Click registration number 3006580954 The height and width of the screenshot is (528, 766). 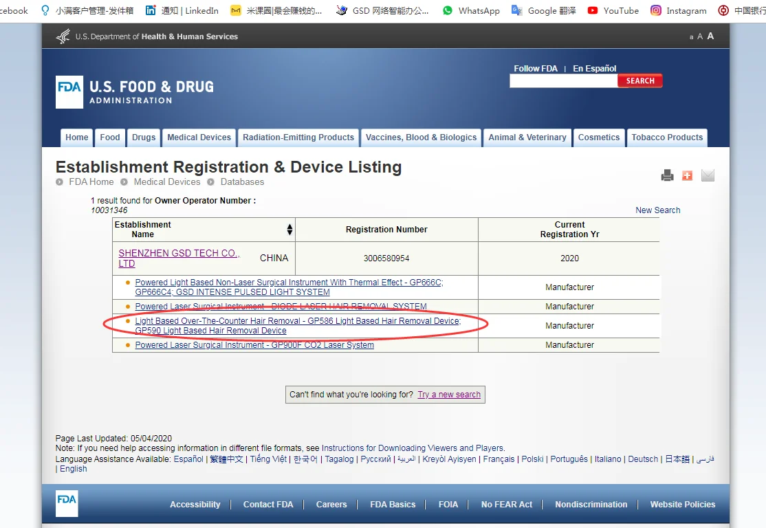coord(386,258)
